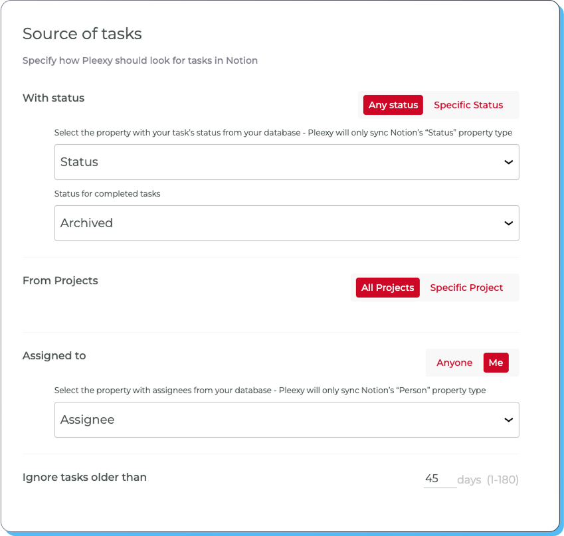Click chevron arrow of Status dropdown

(508, 162)
